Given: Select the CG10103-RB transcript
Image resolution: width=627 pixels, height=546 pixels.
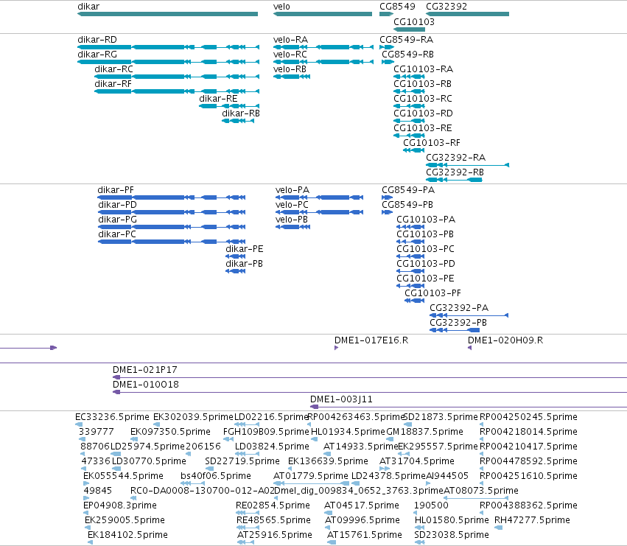Looking at the screenshot, I should (x=409, y=91).
